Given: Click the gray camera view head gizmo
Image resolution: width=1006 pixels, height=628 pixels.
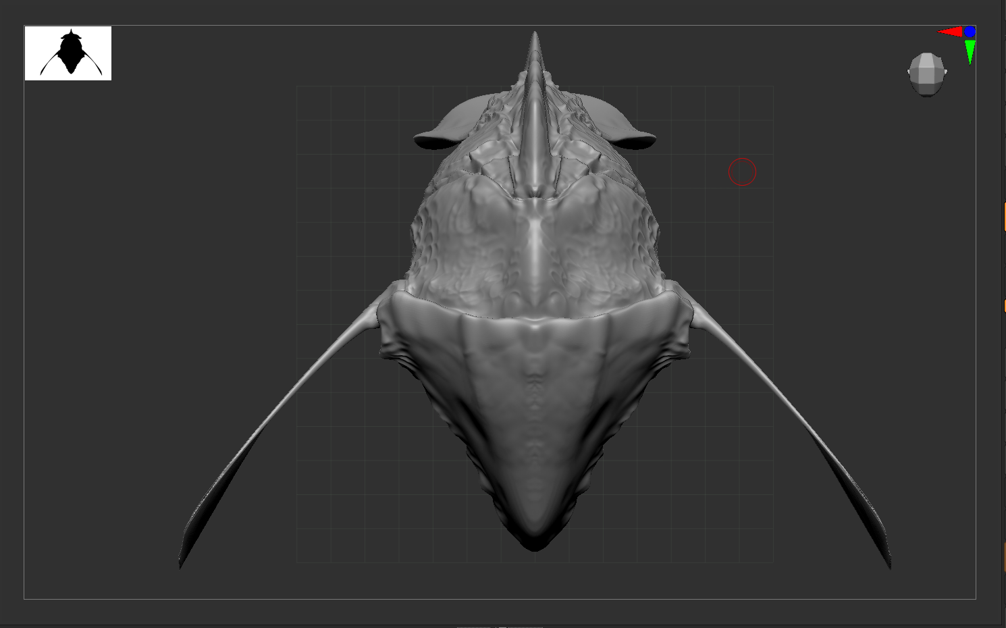Looking at the screenshot, I should pos(926,74).
